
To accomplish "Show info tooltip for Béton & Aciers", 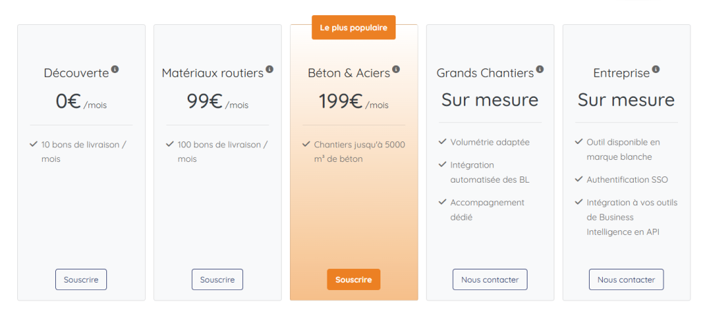I will (396, 70).
